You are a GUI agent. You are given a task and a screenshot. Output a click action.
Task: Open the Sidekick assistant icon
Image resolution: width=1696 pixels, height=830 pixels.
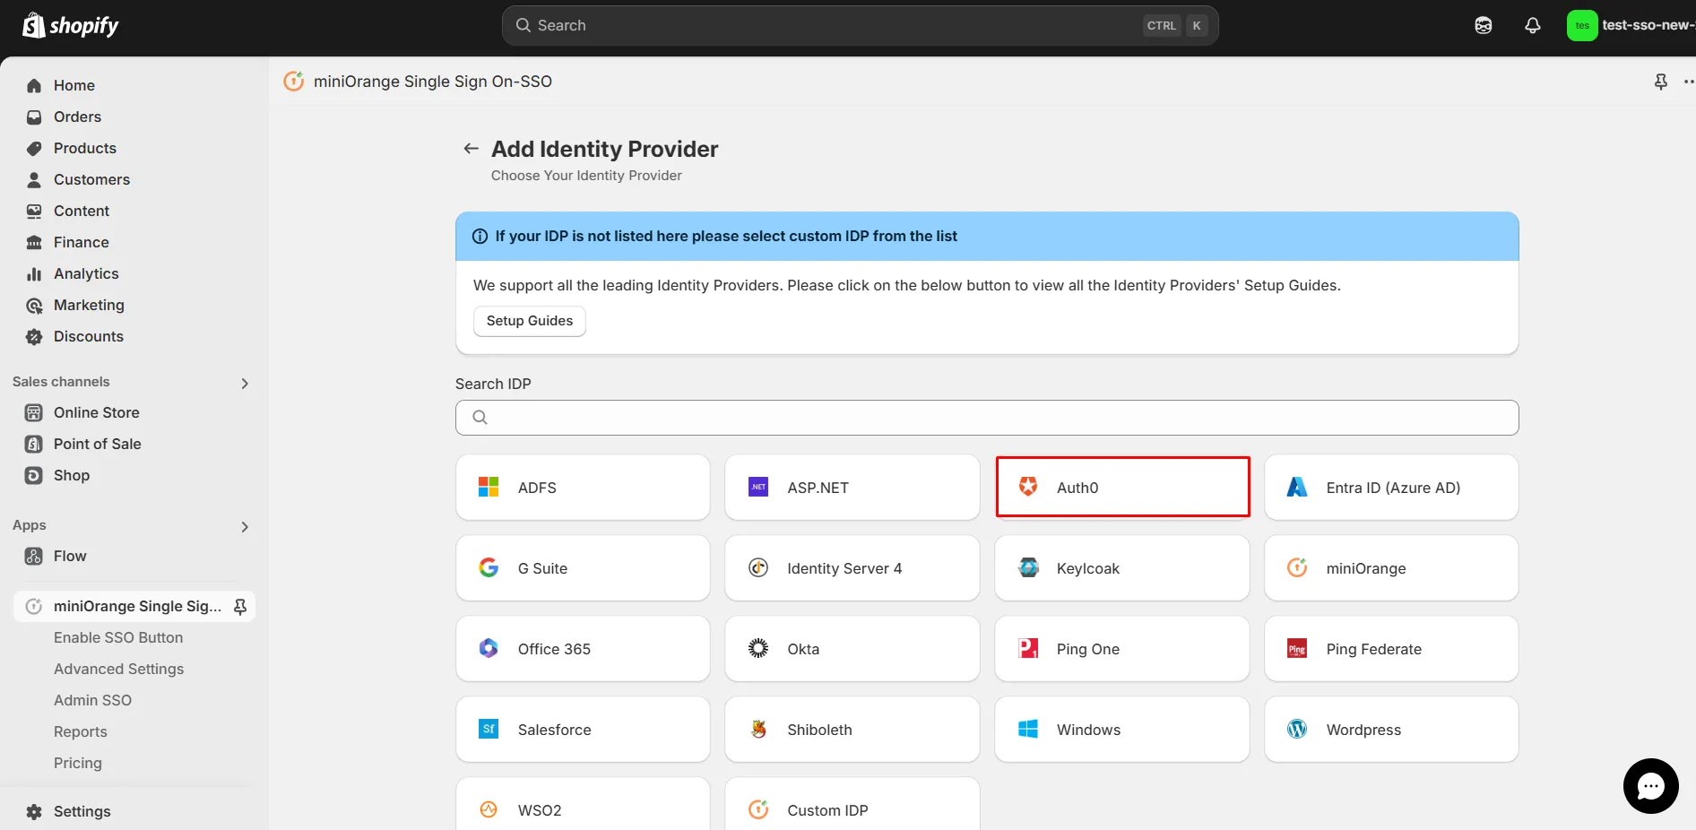1484,25
